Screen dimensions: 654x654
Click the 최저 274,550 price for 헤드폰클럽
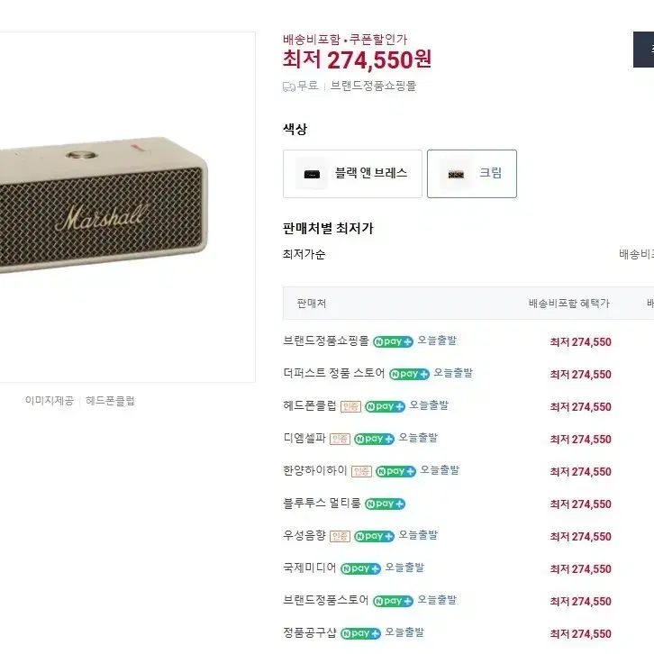click(580, 407)
